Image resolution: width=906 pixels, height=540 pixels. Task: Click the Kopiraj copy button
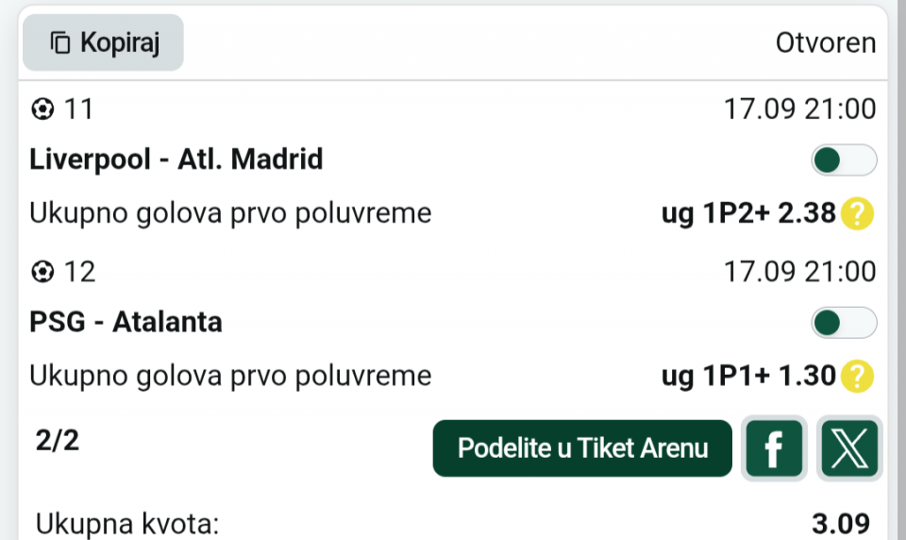pyautogui.click(x=103, y=42)
